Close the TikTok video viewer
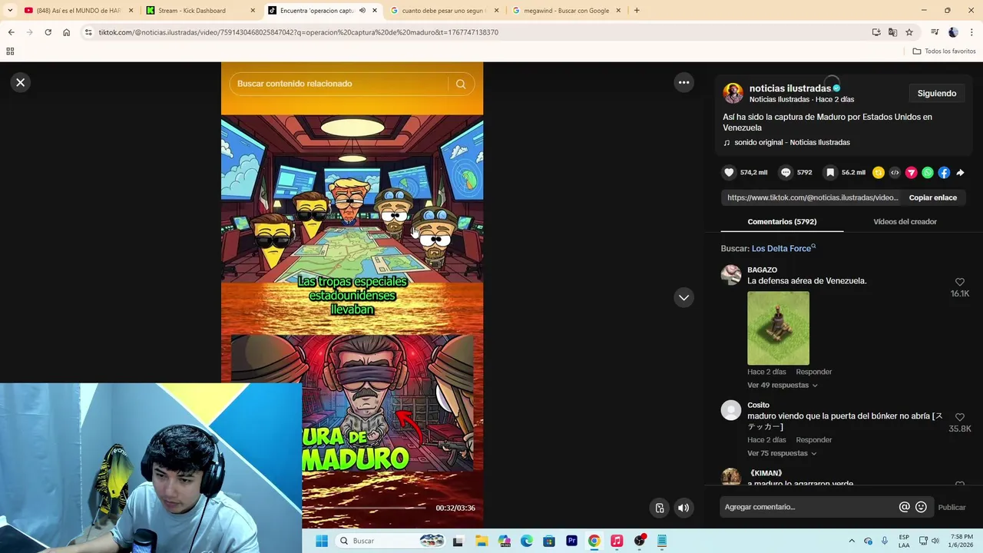Viewport: 983px width, 553px height. pos(21,82)
